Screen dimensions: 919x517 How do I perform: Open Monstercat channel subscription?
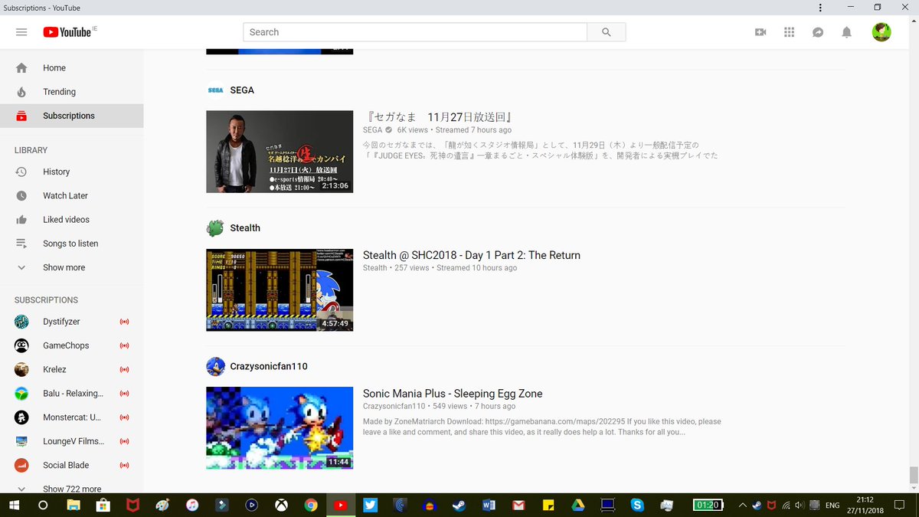pos(71,417)
